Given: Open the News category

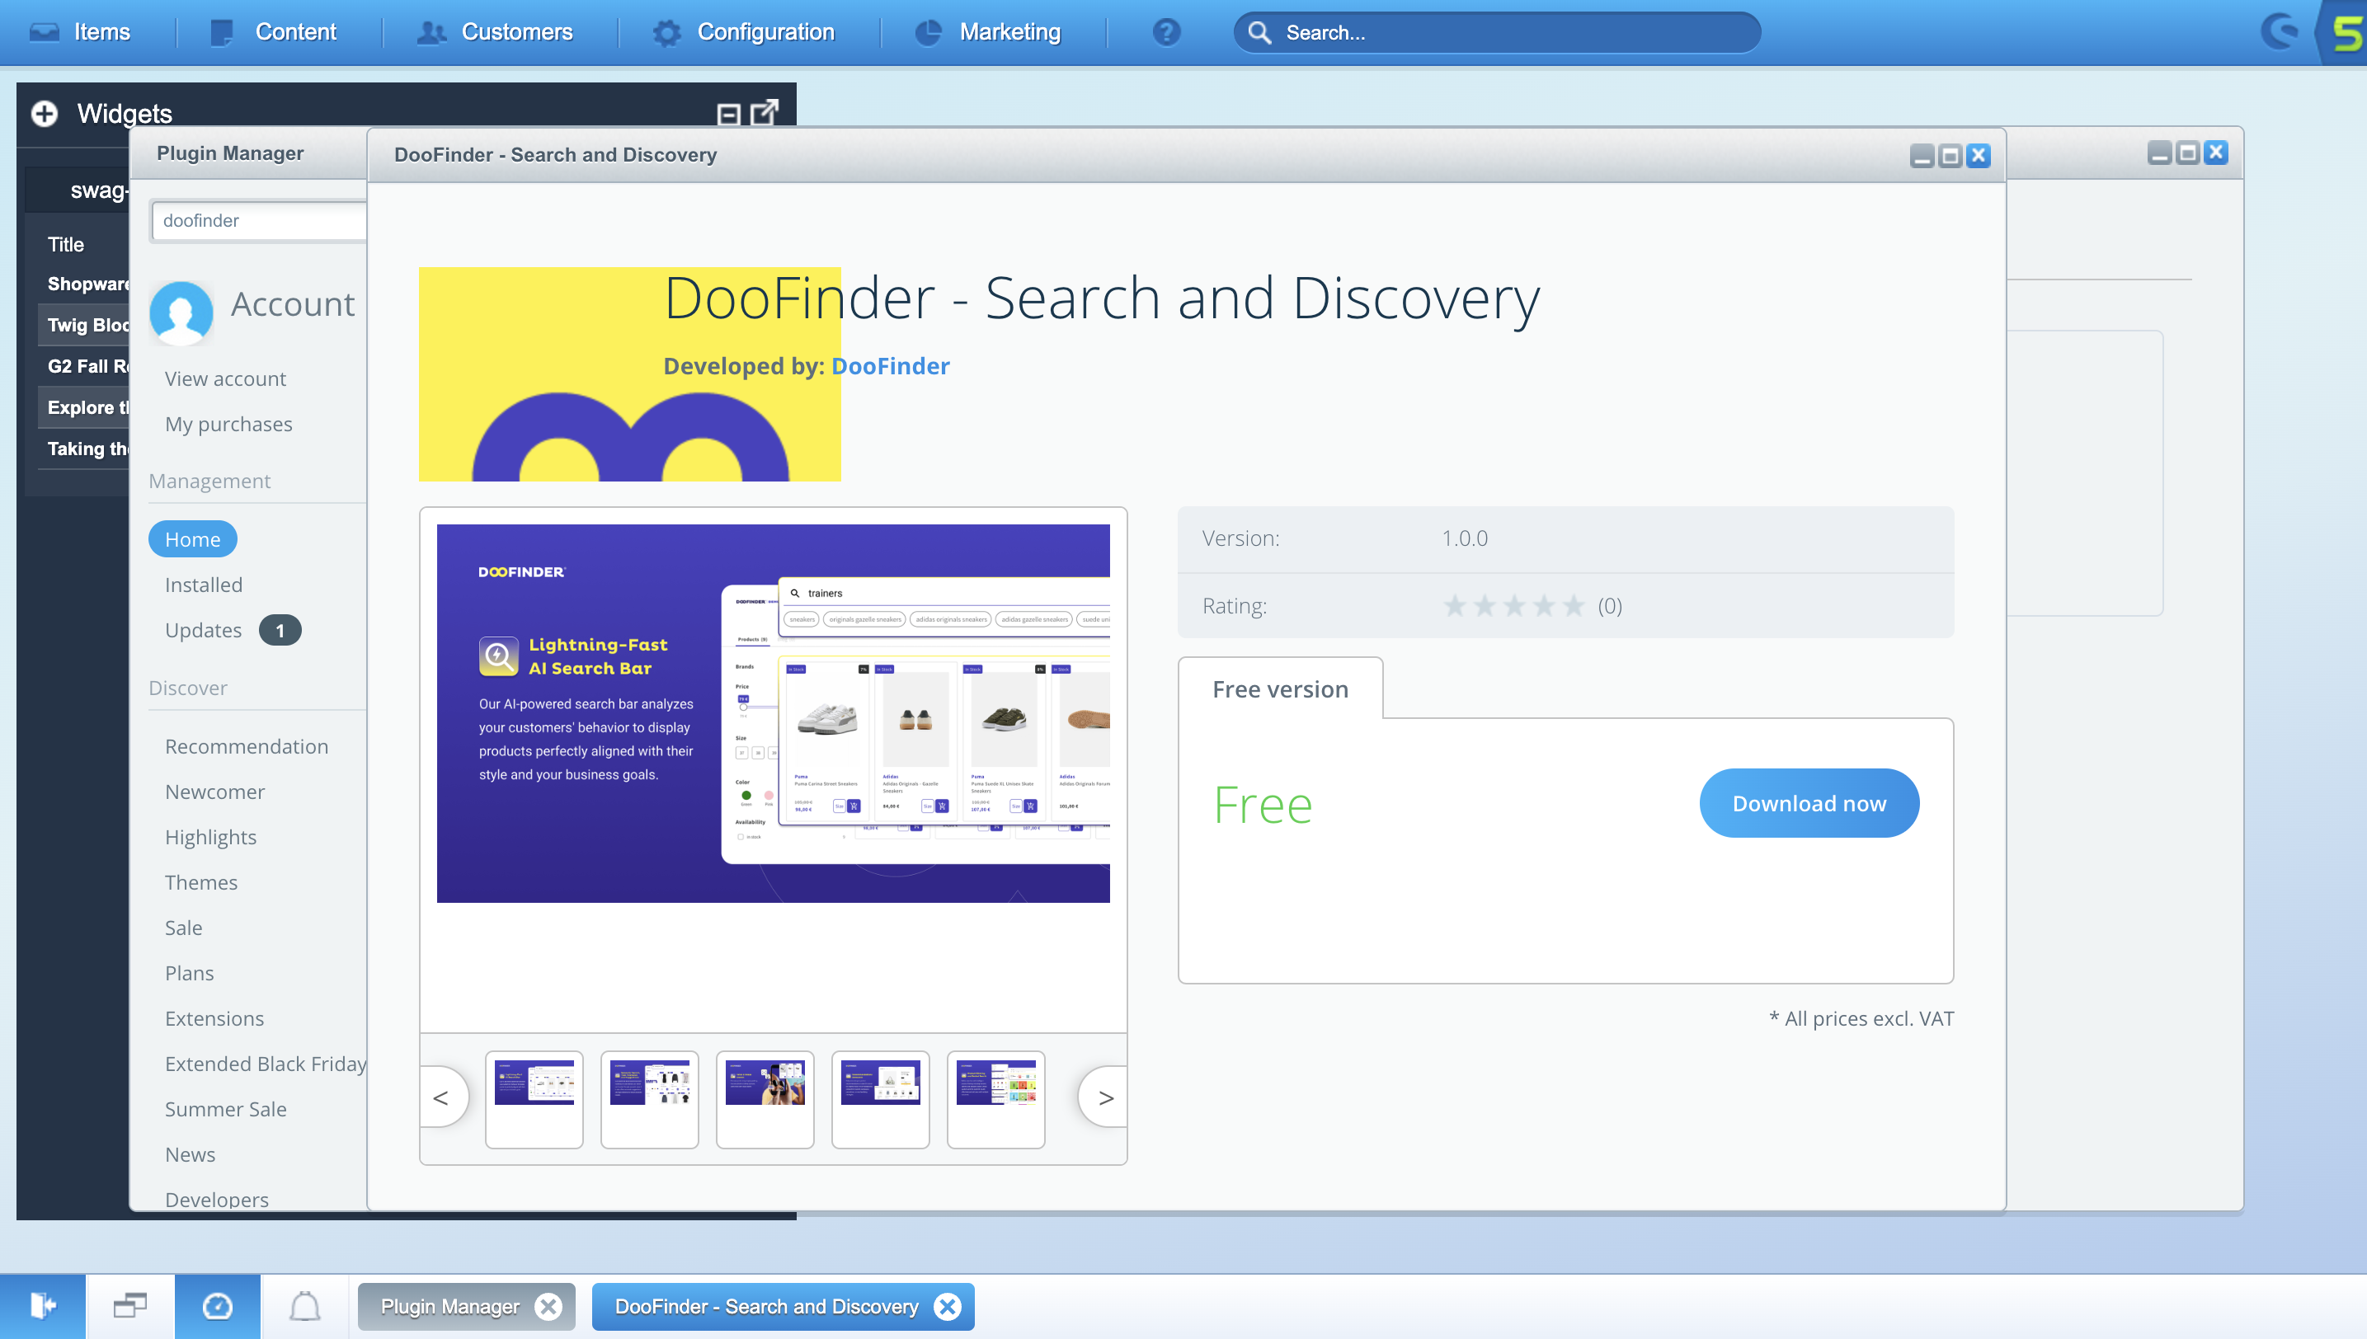Looking at the screenshot, I should point(190,1154).
